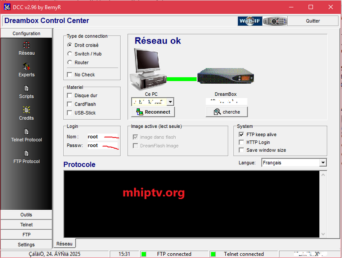
Task: Open the Configuration section header
Action: click(x=27, y=33)
